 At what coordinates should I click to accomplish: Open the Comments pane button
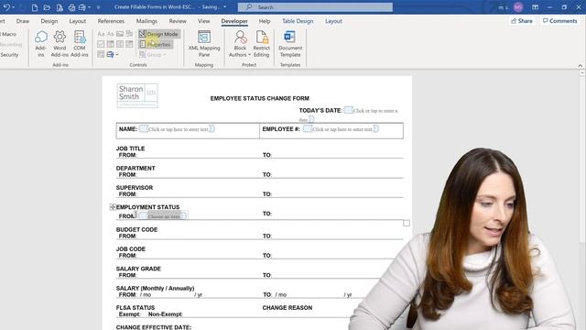point(559,21)
